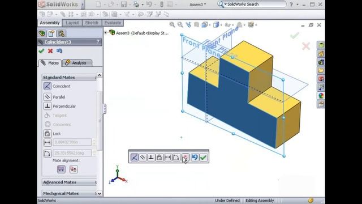This screenshot has height=204, width=362.
Task: Open the SolidWorks logo menu flyout arrow
Action: 83,5
